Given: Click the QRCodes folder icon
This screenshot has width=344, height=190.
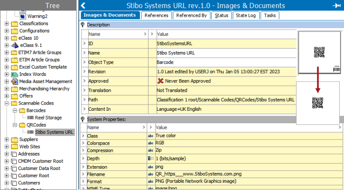Looking at the screenshot, I should (22, 125).
